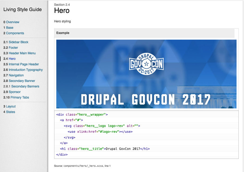Click the h1 class hero__title code line
Screen dimensions: 244x172
click(105, 149)
